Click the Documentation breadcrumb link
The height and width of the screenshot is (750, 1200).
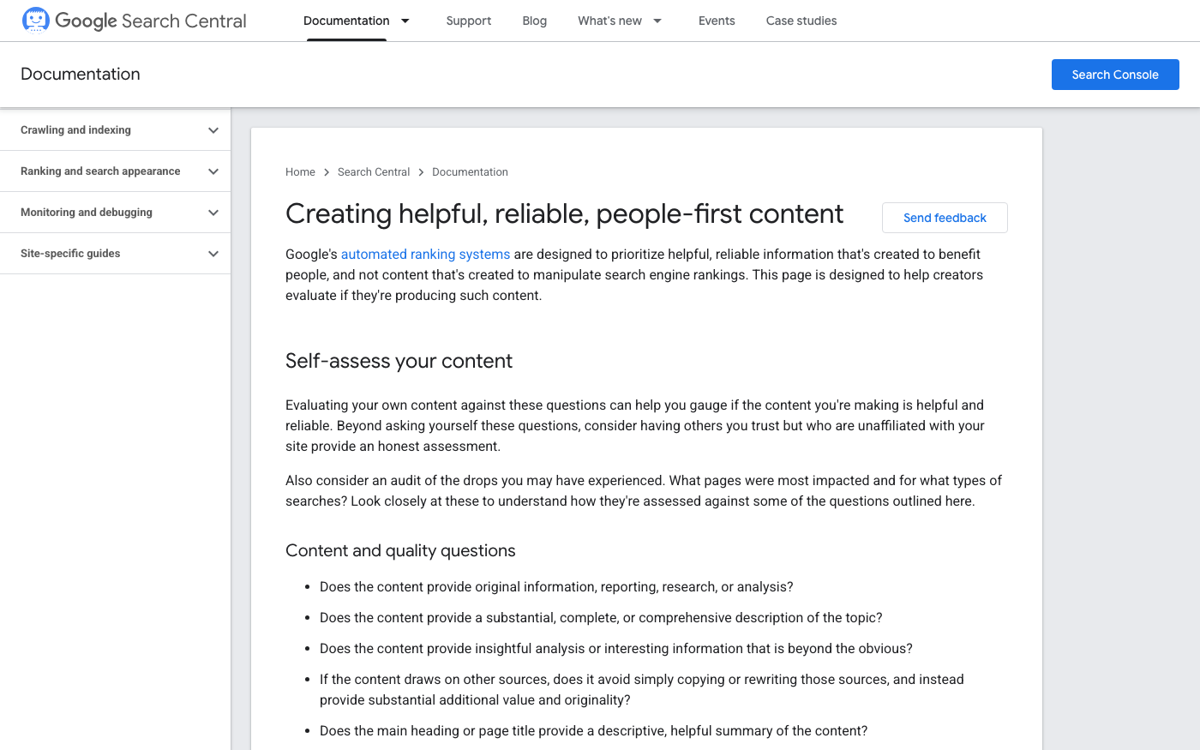pos(470,172)
